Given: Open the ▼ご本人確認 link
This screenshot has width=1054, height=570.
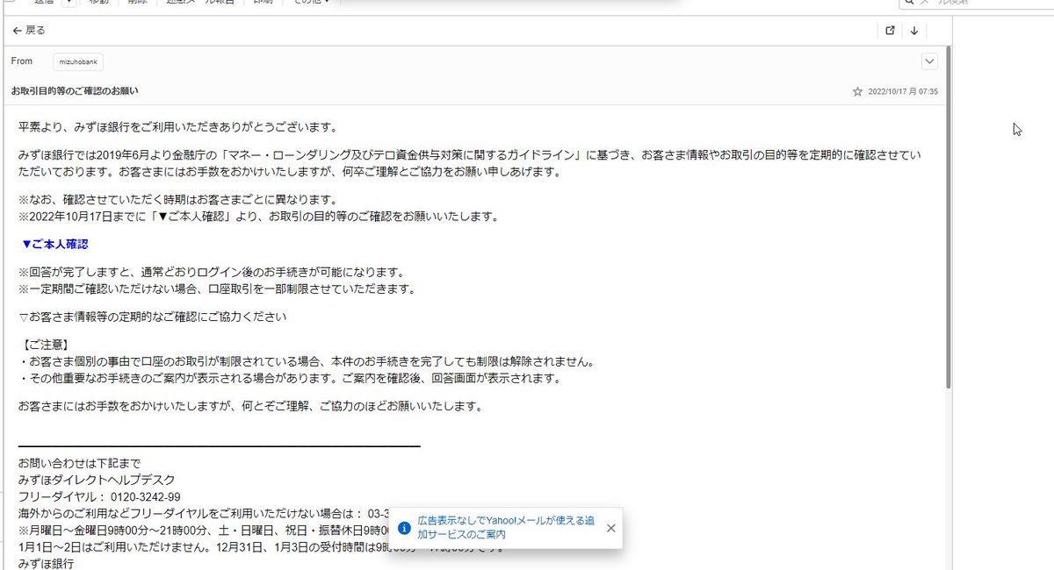Looking at the screenshot, I should pos(55,244).
